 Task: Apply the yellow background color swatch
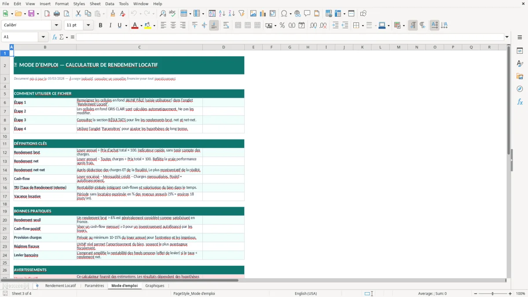coord(147,26)
